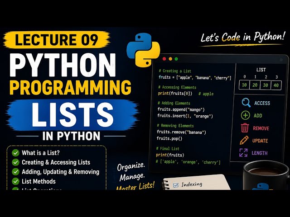Click the fruits.append("mango") line
290x217 pixels.
click(181, 109)
